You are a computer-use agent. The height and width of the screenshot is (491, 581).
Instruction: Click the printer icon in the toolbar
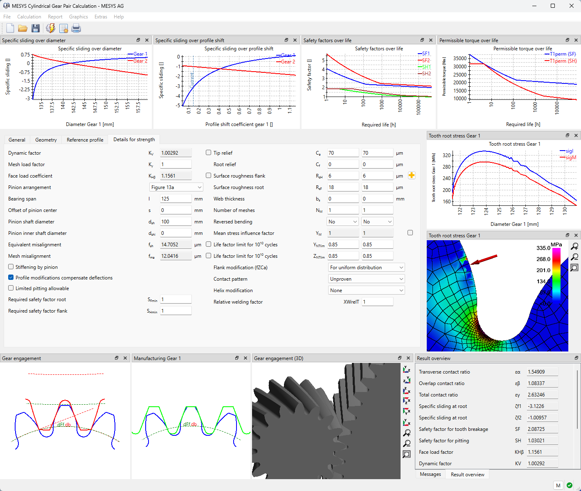click(x=76, y=28)
